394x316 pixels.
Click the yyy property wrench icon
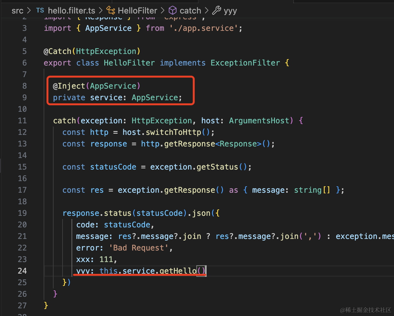[x=217, y=11]
